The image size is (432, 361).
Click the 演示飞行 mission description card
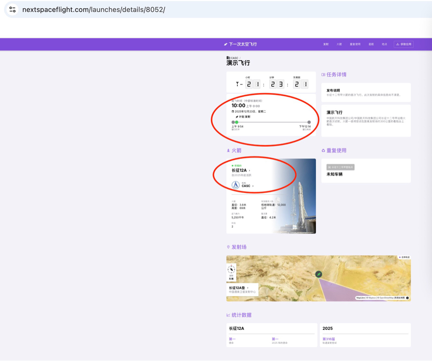pyautogui.click(x=366, y=121)
